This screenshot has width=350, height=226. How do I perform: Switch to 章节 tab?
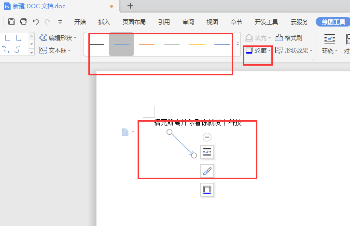(237, 22)
